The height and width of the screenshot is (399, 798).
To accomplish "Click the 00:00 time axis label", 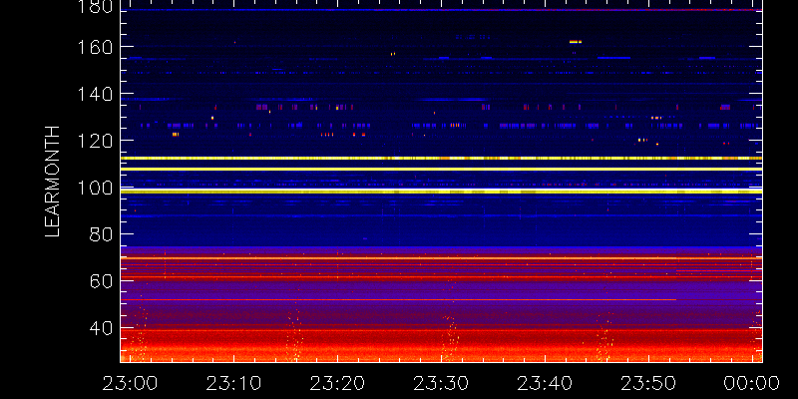I will coord(752,383).
